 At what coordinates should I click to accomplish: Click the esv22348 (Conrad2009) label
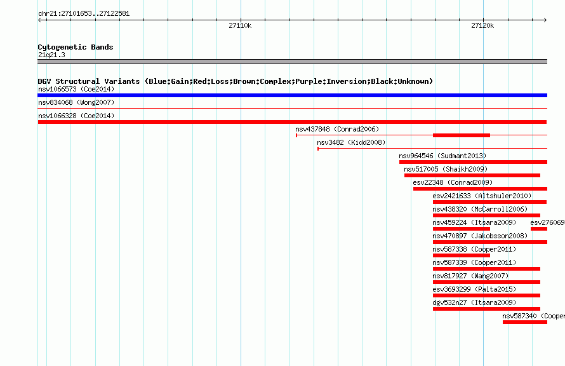453,182
